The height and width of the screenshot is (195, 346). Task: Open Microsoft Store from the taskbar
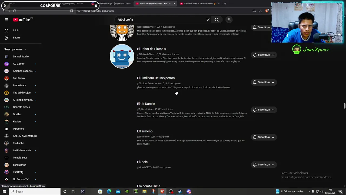click(100, 191)
